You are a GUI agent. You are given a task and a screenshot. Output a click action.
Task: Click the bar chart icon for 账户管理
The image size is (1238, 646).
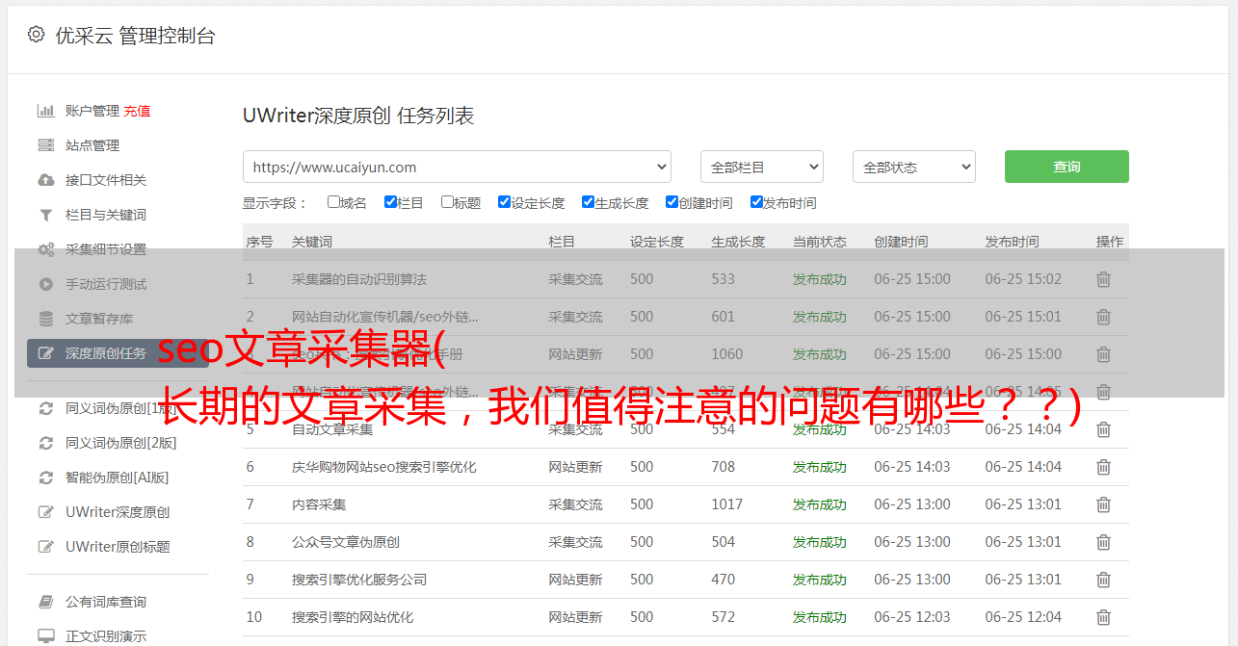[x=45, y=111]
